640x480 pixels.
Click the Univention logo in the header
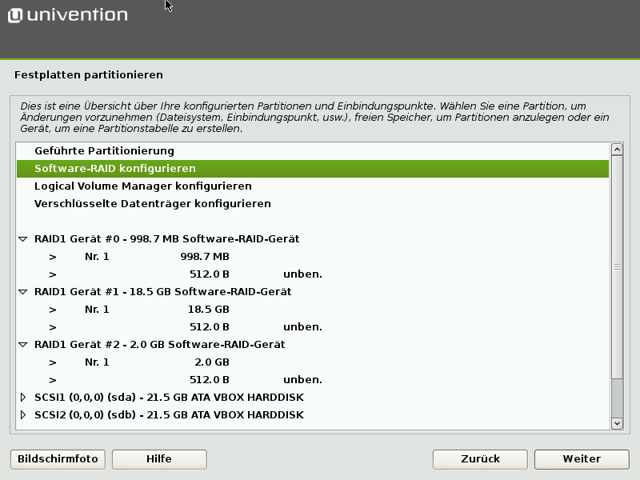click(68, 15)
